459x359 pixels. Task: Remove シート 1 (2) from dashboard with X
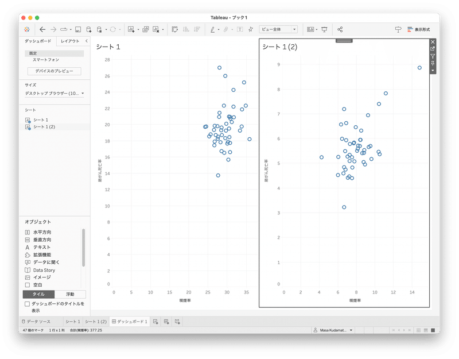coord(433,42)
